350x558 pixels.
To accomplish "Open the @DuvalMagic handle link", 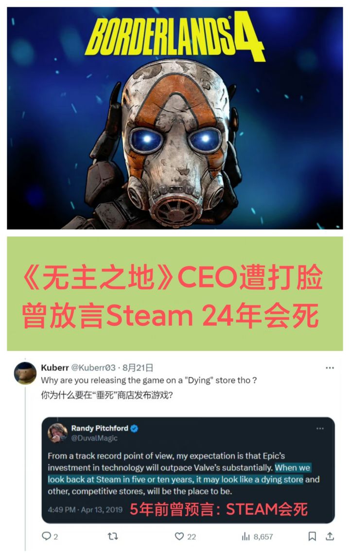I will (94, 438).
